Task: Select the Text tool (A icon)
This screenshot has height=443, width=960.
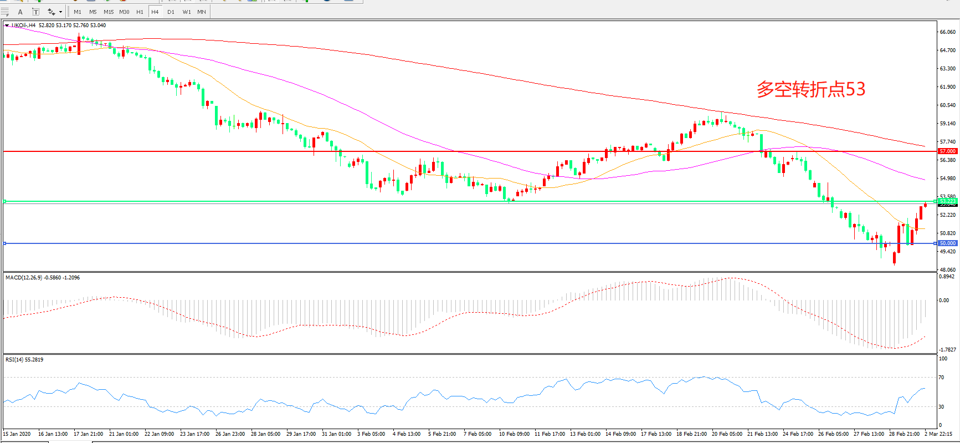Action: 20,12
